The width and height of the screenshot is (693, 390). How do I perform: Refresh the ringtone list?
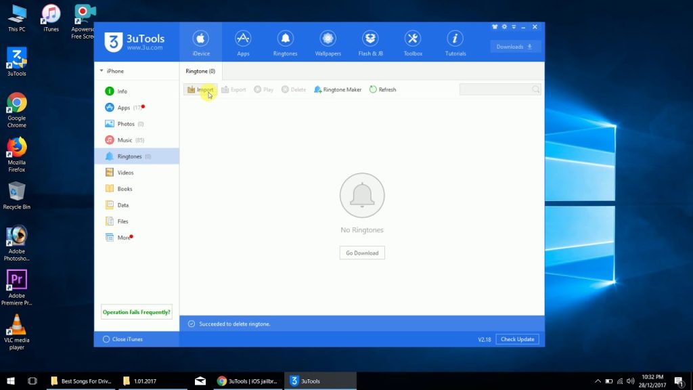(x=383, y=89)
